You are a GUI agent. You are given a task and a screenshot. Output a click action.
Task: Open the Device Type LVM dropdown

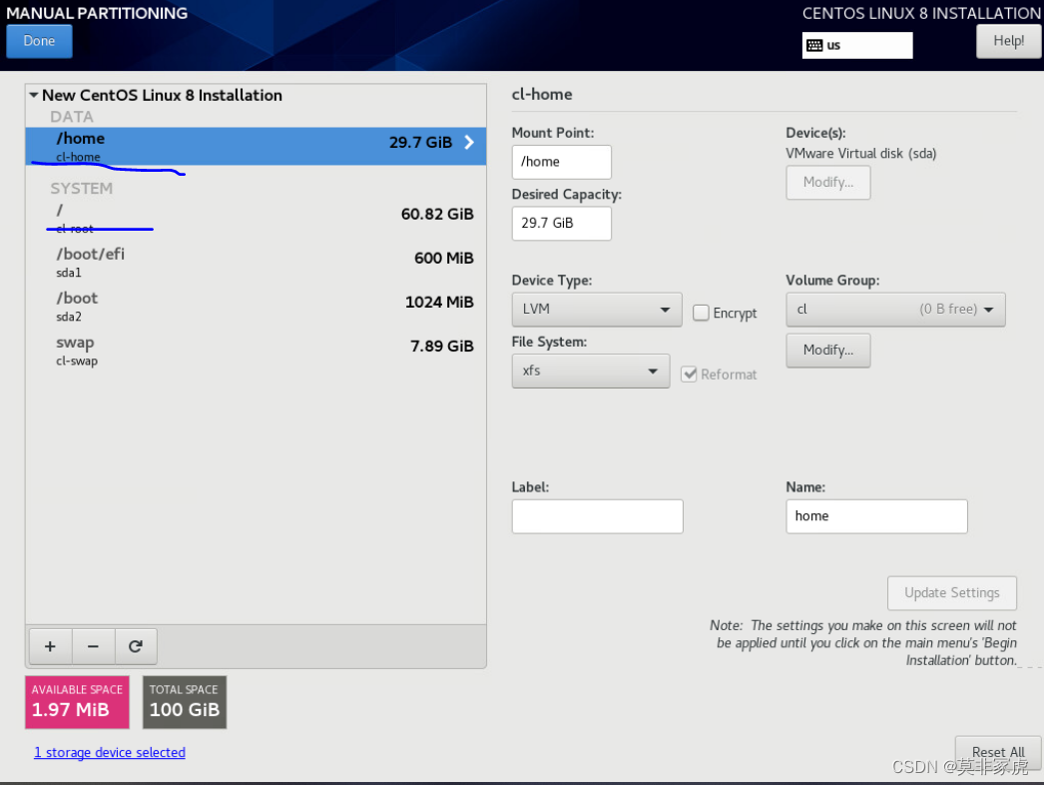[x=597, y=310]
